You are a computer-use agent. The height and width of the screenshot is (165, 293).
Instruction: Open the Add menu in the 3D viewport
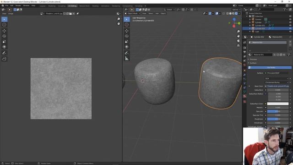[x=157, y=13]
